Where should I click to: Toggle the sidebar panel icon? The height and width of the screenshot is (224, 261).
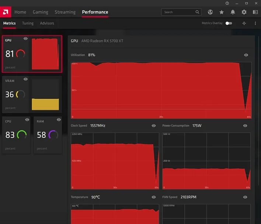tap(255, 12)
